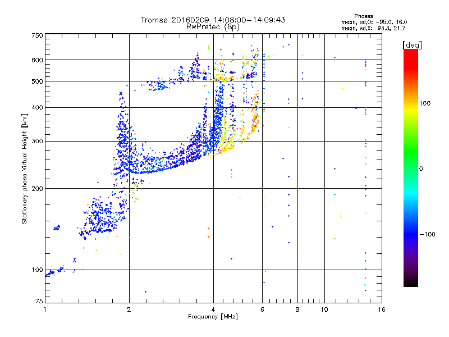This screenshot has height=337, width=449.
Task: Click the '500' y-axis tick label
Action: tap(37, 81)
